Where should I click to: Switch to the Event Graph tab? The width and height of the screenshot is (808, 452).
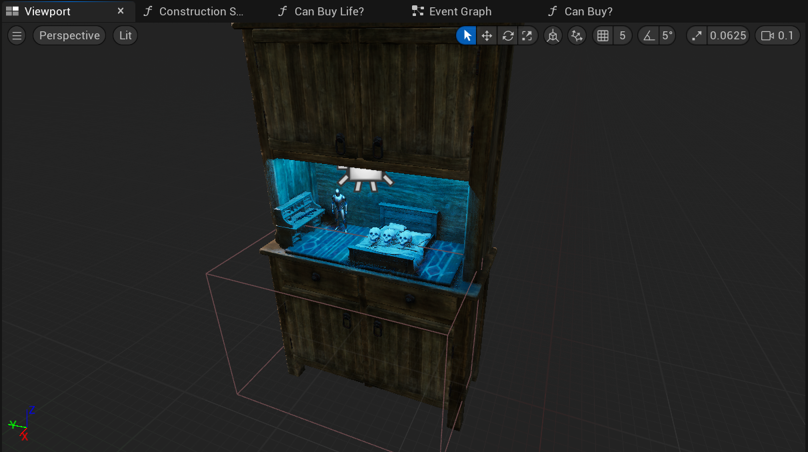(459, 11)
